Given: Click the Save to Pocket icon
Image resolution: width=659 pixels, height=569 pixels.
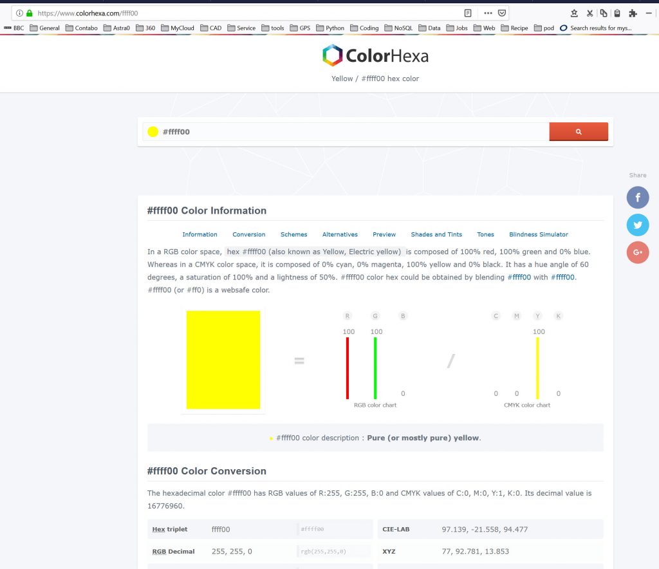Looking at the screenshot, I should 502,13.
